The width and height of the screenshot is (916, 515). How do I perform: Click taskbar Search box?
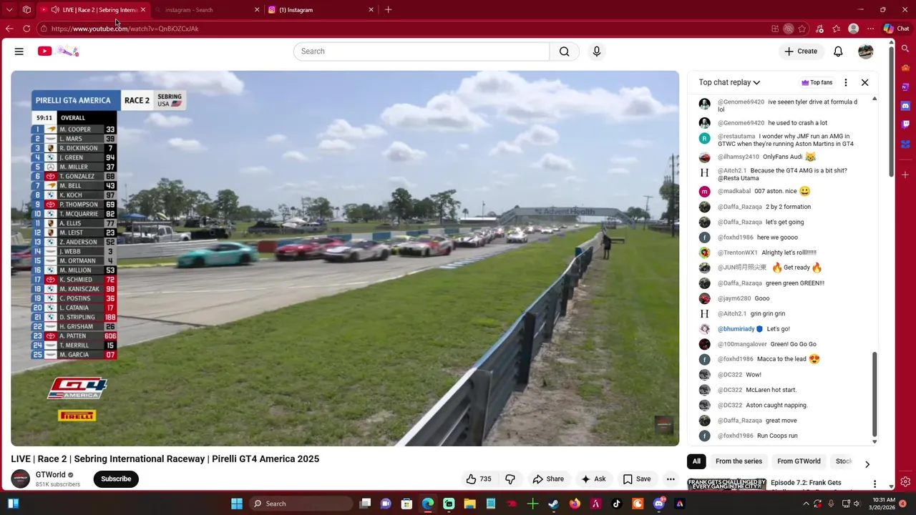click(x=301, y=504)
